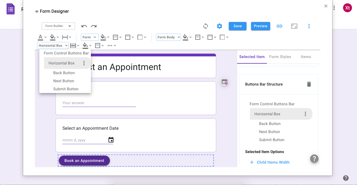Image resolution: width=357 pixels, height=185 pixels.
Task: Select Form Control Buttons Bar in side panel
Action: tap(272, 104)
